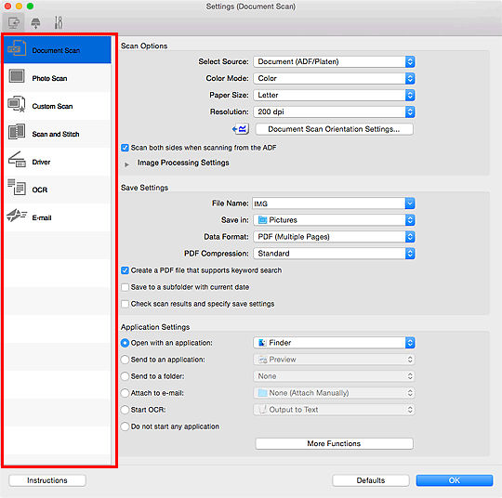Select the OCR label
502x498 pixels.
(40, 190)
